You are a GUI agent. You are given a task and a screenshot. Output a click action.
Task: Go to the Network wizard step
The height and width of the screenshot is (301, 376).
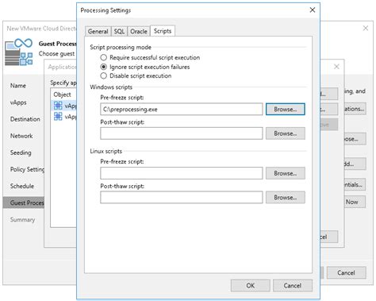(x=21, y=136)
